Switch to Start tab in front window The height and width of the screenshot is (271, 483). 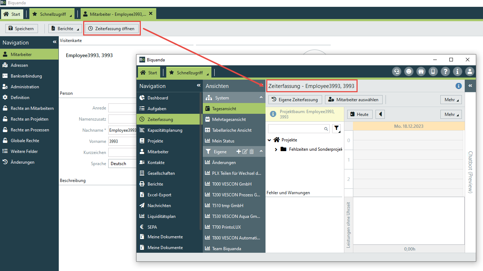tap(149, 73)
